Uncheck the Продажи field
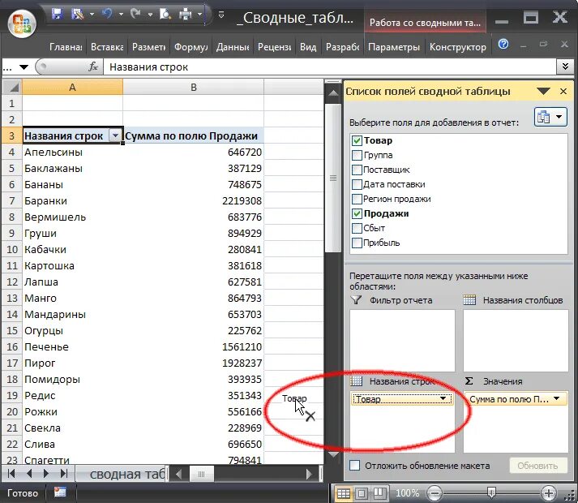This screenshot has width=578, height=503. [x=357, y=213]
